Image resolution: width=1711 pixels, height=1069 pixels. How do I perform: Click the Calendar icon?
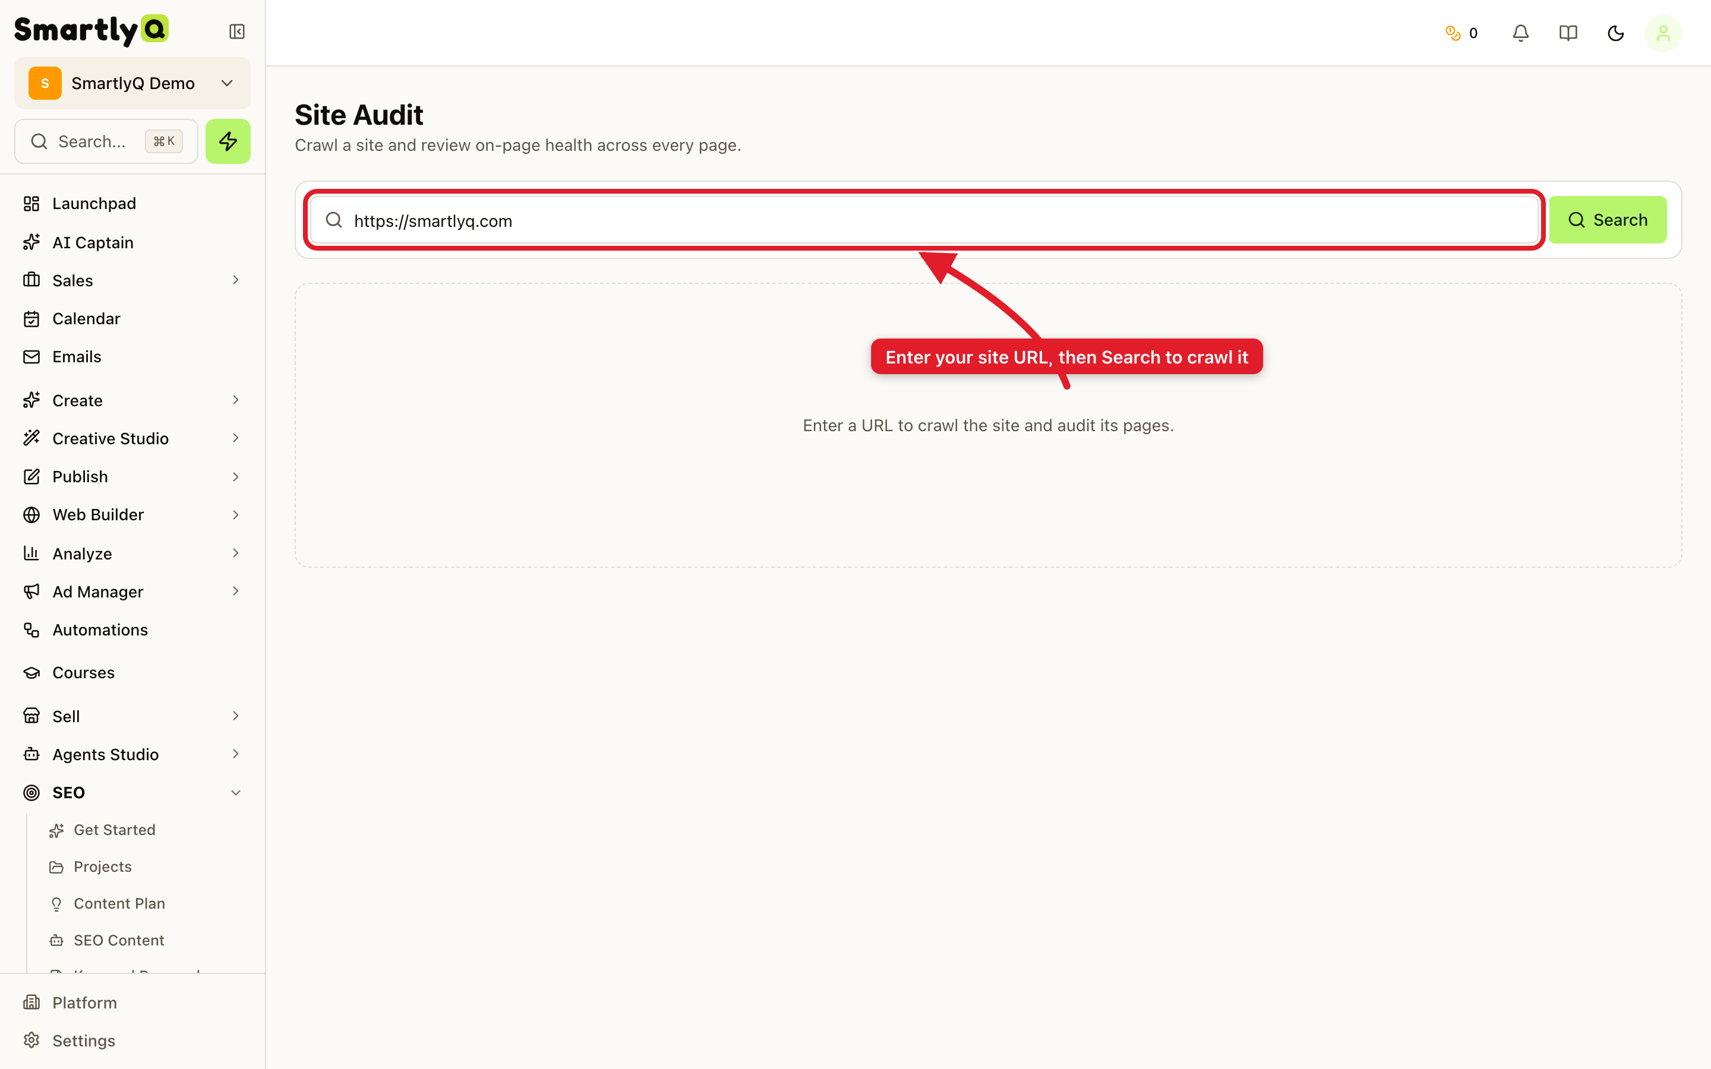31,319
